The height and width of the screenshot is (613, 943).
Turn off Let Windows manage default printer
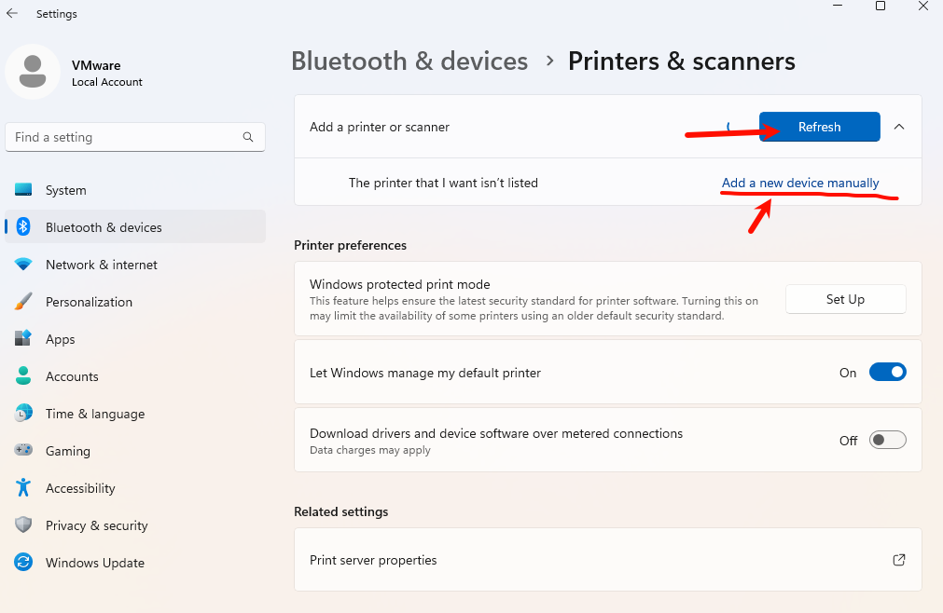pos(887,373)
